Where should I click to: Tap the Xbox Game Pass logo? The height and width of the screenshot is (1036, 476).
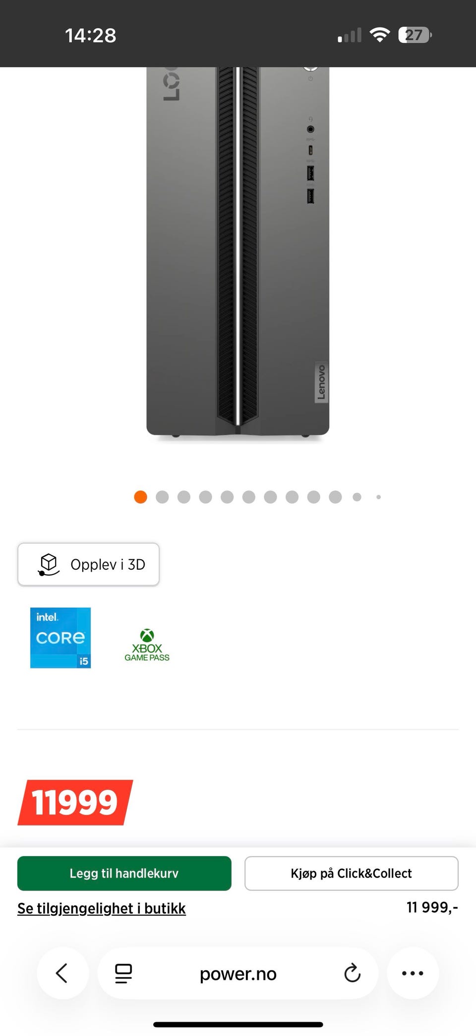click(147, 645)
